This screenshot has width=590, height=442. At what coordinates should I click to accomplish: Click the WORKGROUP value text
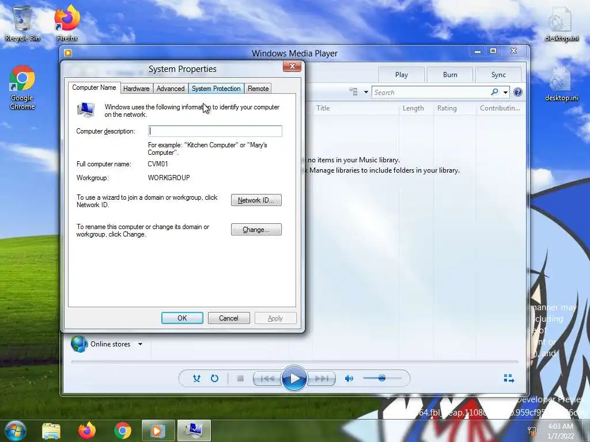click(x=169, y=177)
